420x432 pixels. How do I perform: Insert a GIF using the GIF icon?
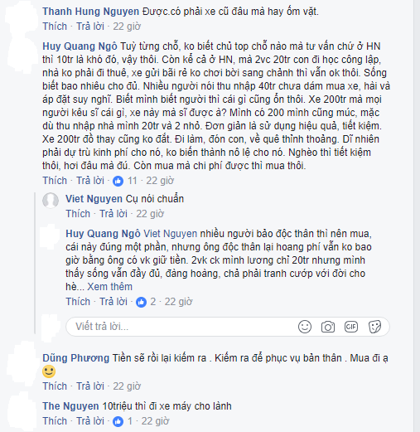[351, 327]
